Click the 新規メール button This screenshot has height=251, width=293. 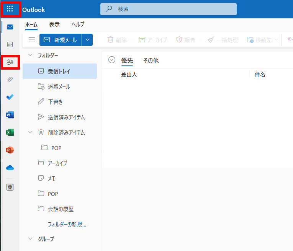61,40
